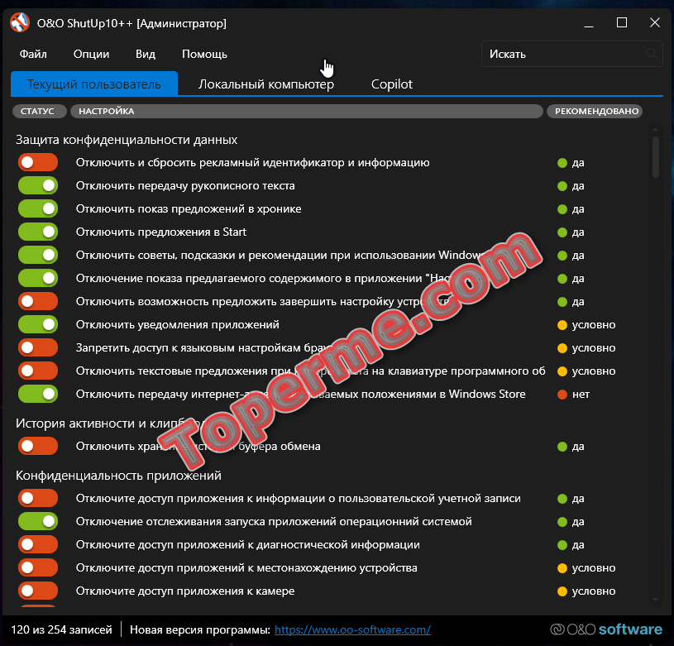Click the red 'нет' indicator dot for Windows Store row

tap(562, 395)
